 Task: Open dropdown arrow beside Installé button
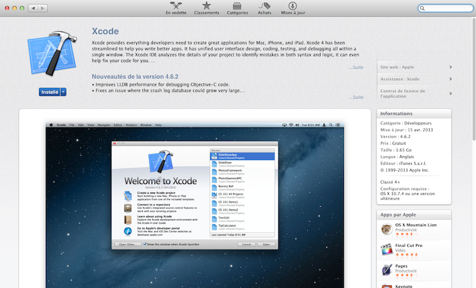click(x=63, y=92)
